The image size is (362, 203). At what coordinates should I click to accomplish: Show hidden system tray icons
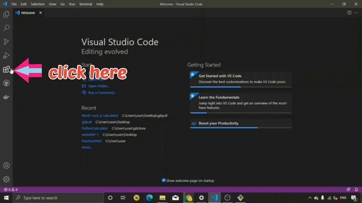[x=310, y=198]
